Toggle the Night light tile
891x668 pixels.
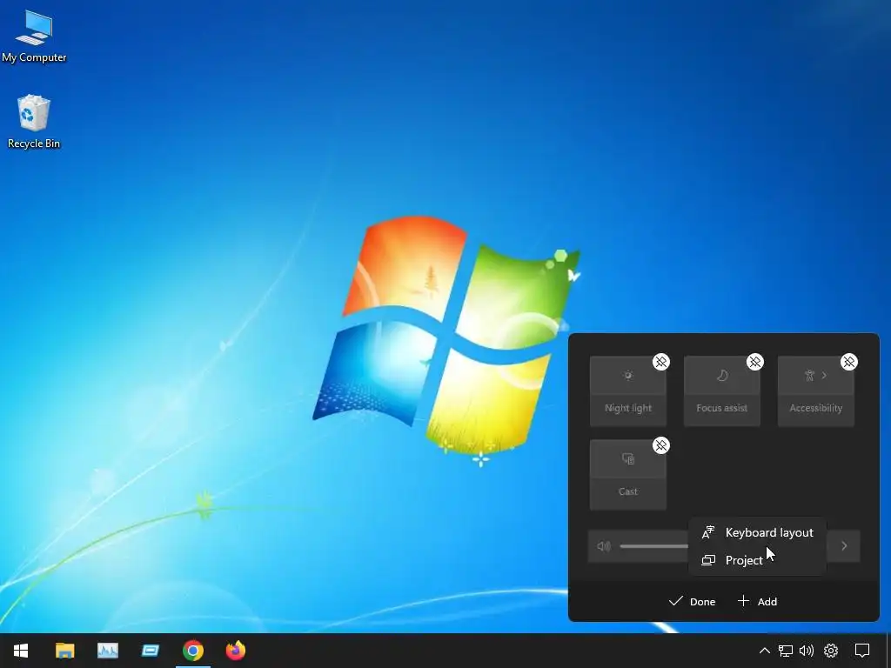[x=628, y=391]
